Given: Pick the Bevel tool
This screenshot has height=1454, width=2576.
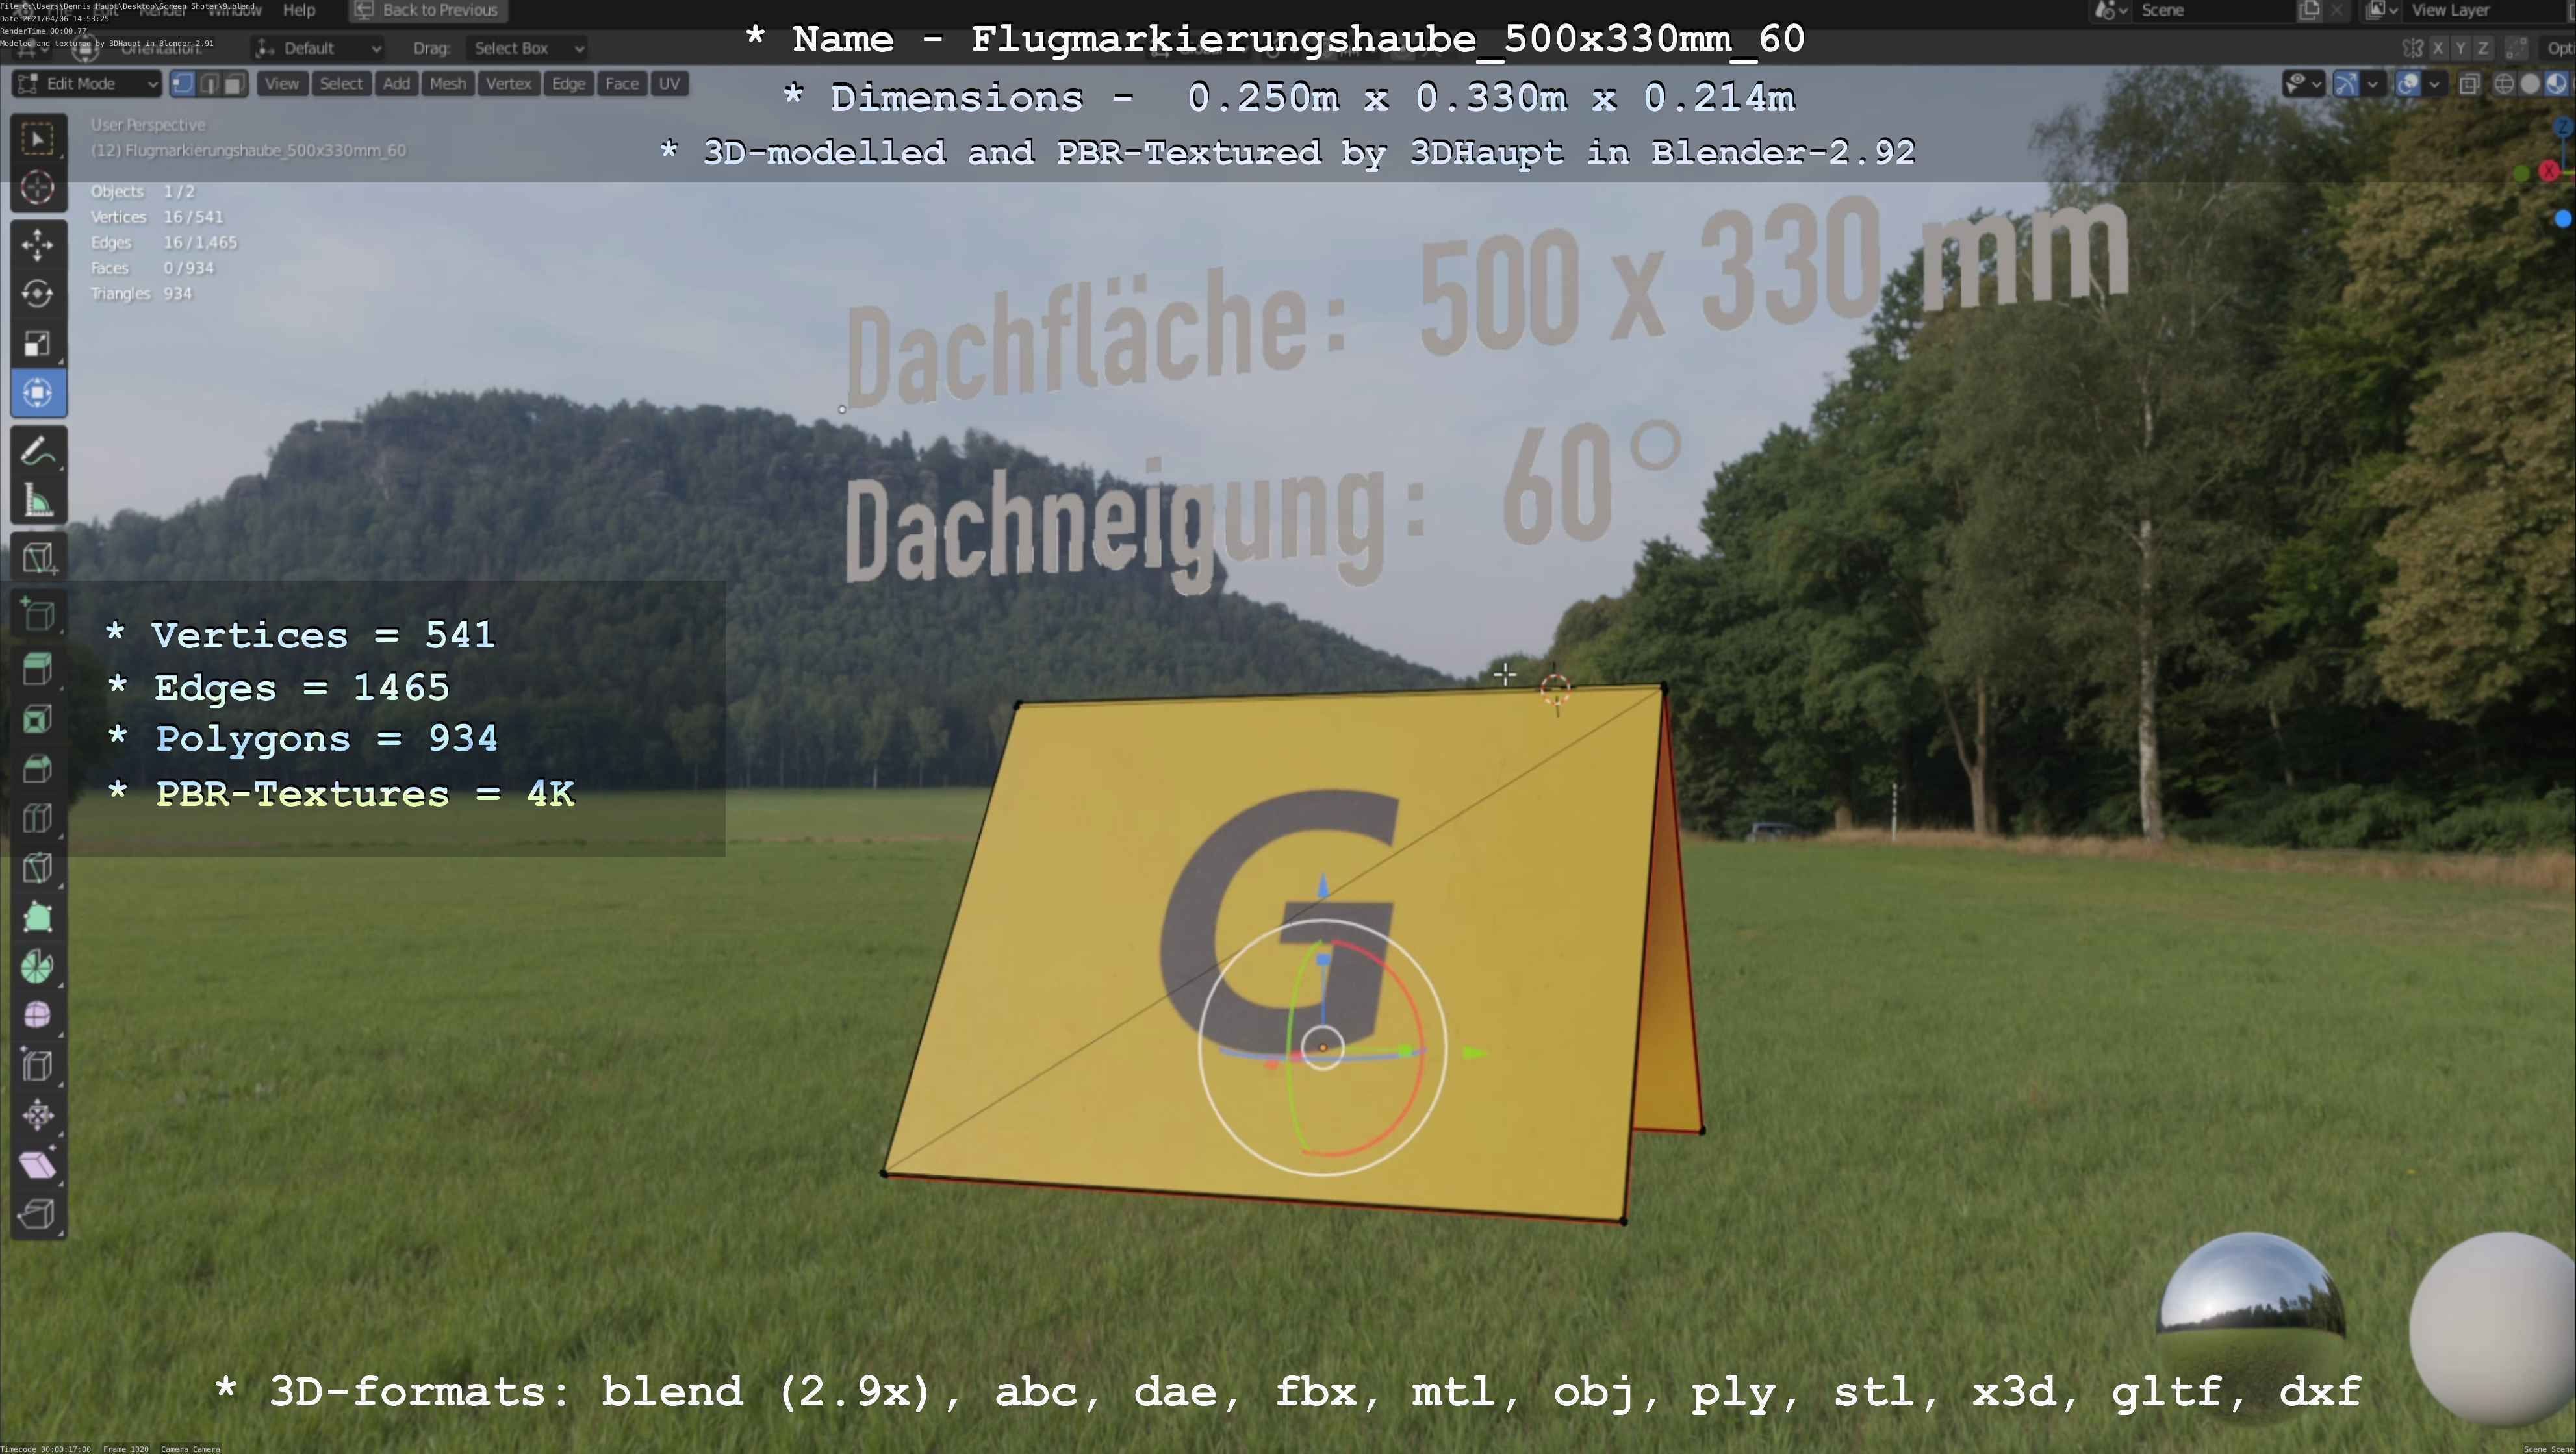Looking at the screenshot, I should (x=38, y=768).
